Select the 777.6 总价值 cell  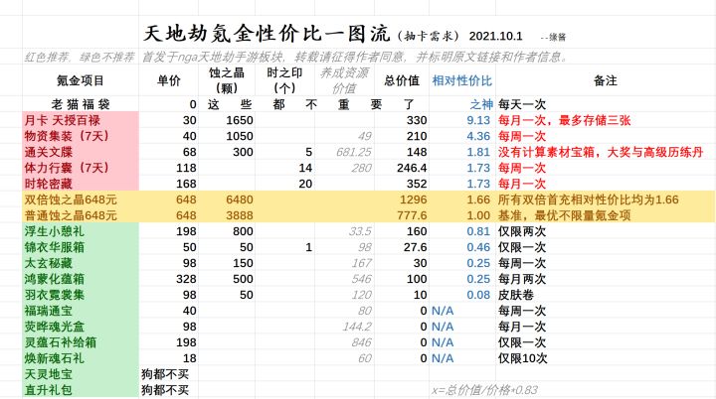tap(412, 215)
